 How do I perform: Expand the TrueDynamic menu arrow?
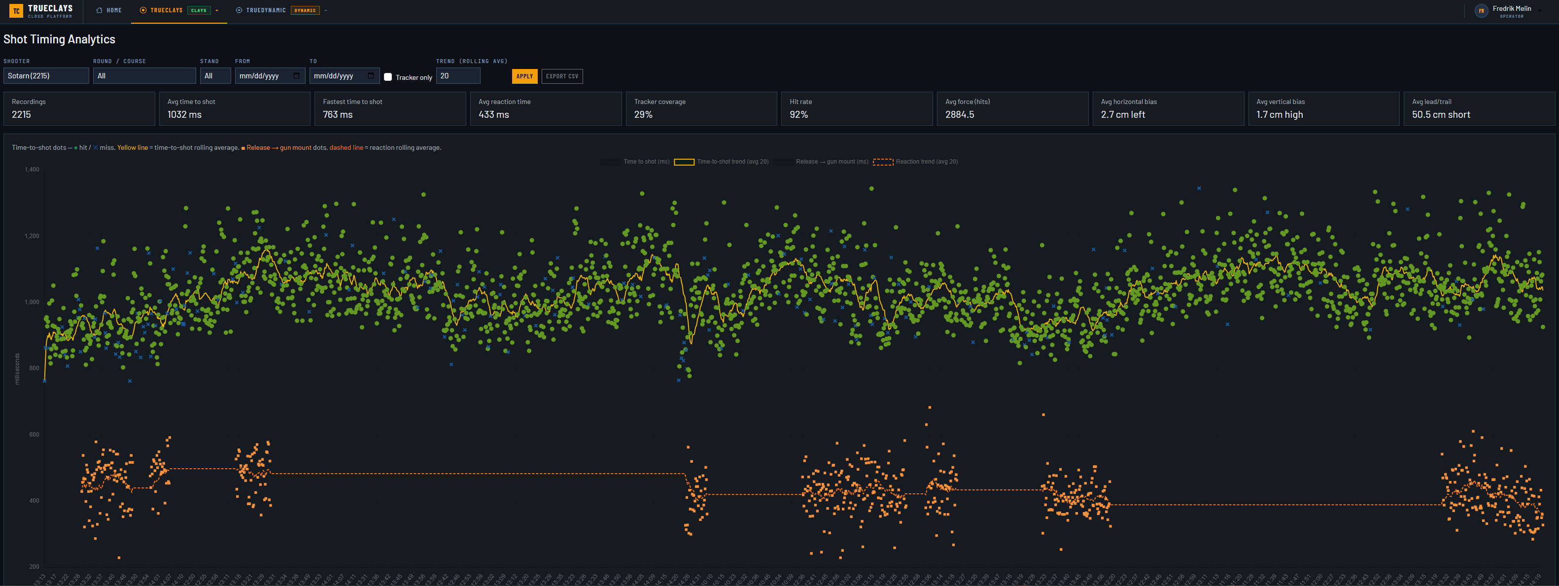click(x=326, y=10)
